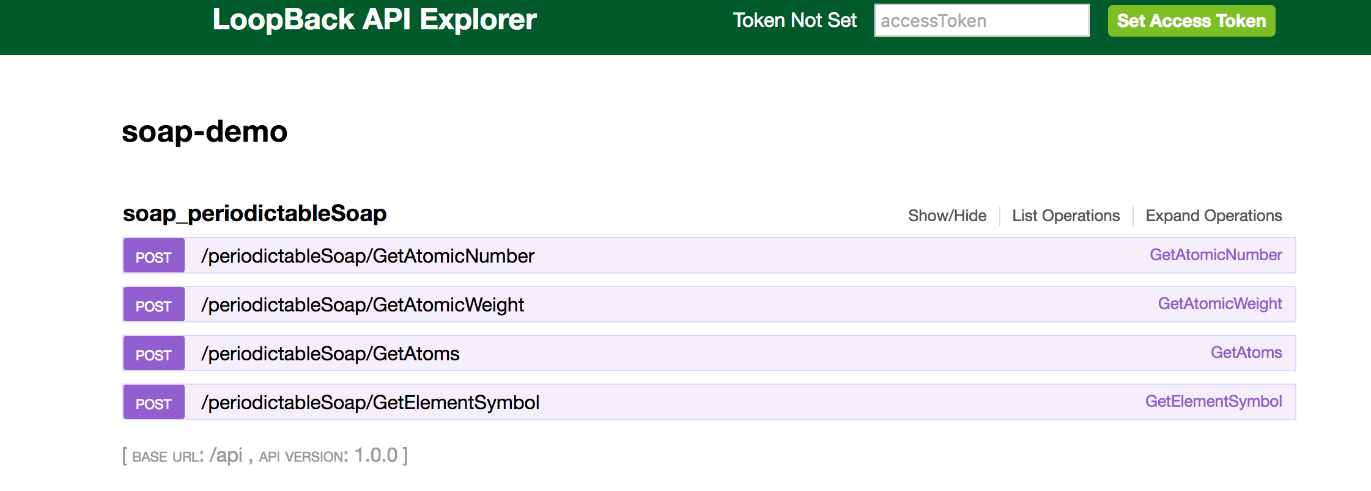
Task: Open the GetElementSymbol operation link at the row's right end
Action: tap(1213, 401)
